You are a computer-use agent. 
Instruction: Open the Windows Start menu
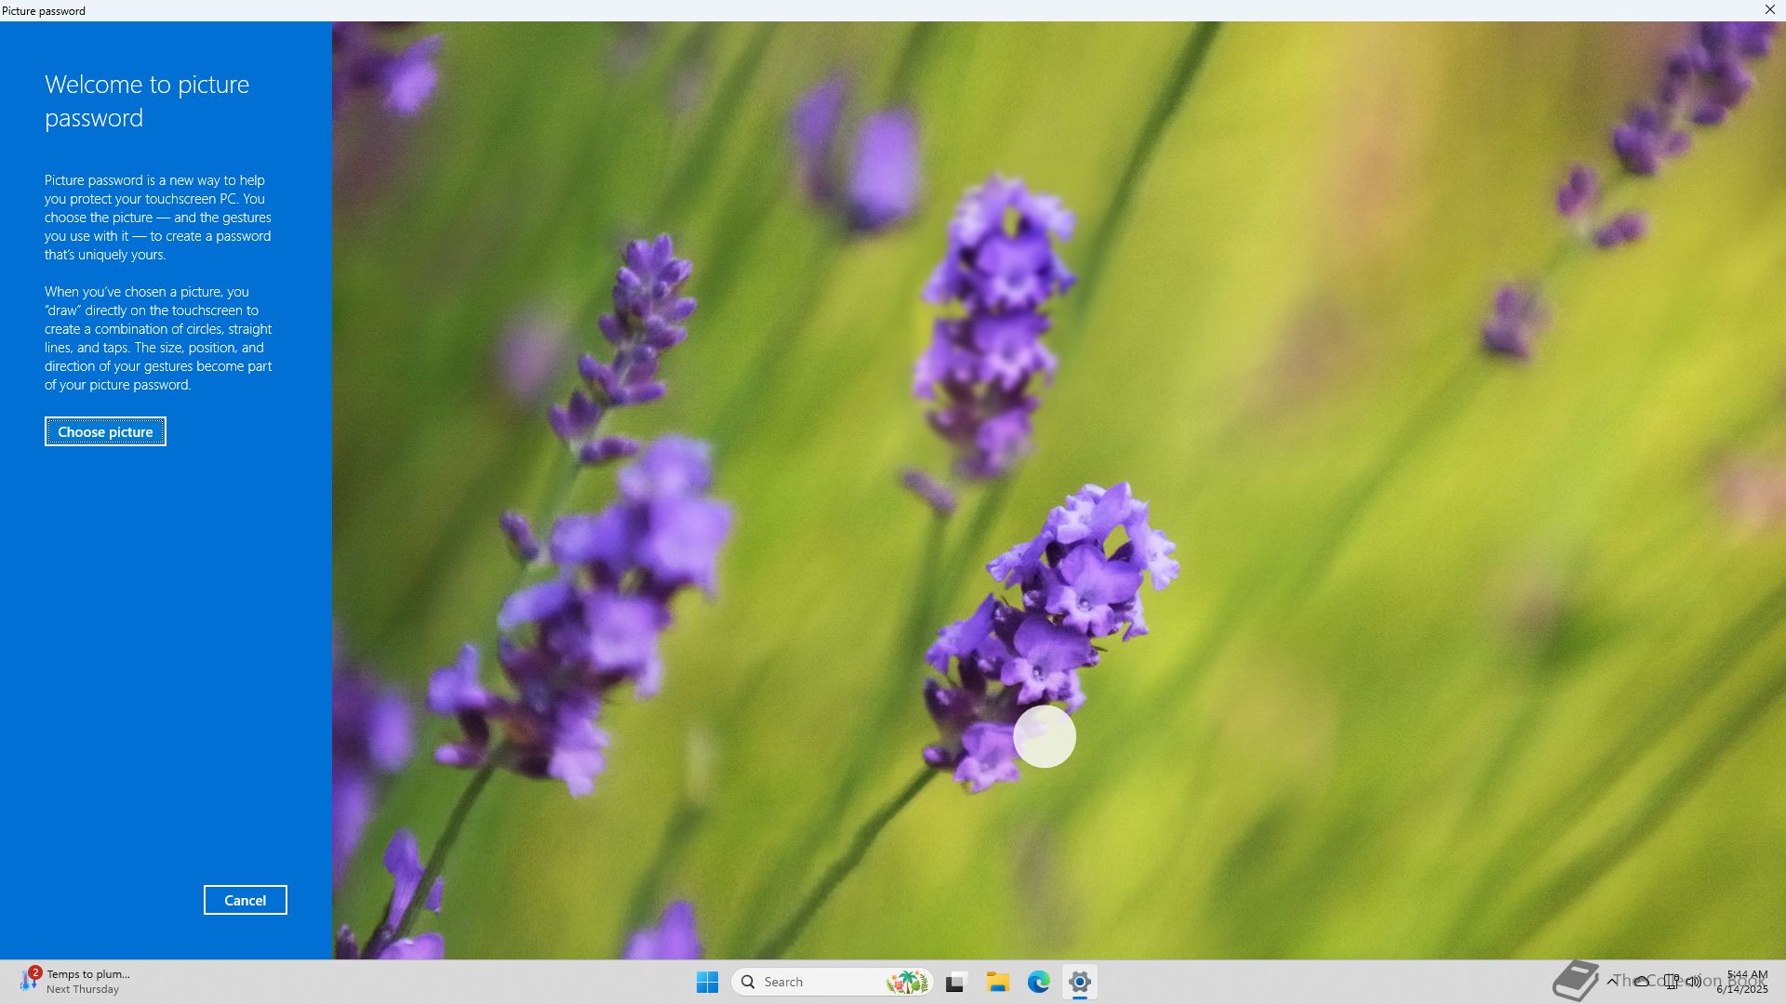(707, 982)
